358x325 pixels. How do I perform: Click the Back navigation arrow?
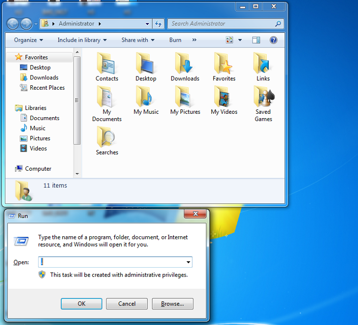[13, 24]
